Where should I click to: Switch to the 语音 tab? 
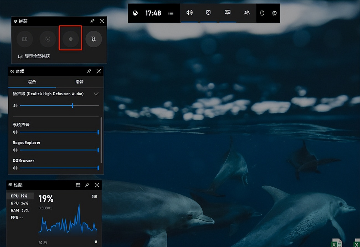tap(79, 82)
